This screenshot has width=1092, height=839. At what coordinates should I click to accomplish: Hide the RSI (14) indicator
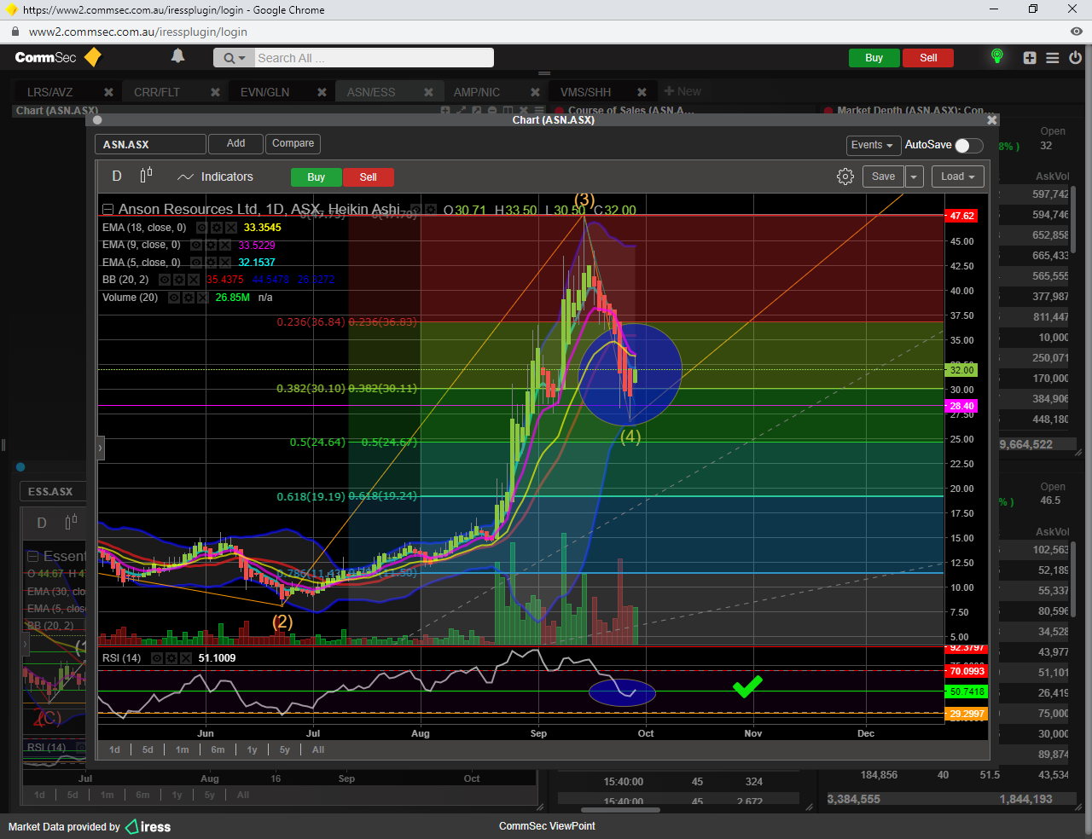156,658
